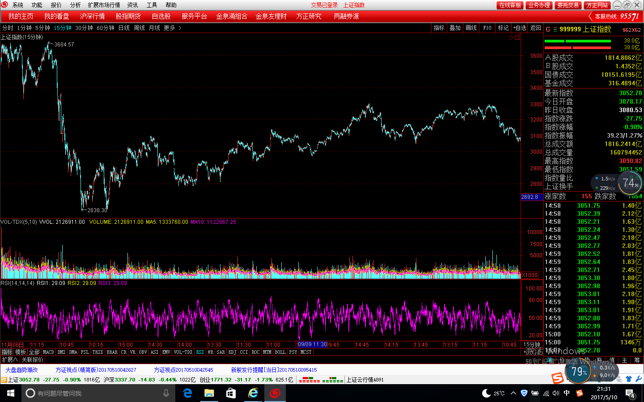644x402 pixels.
Task: Click the app logo icon at top-left
Action: pyautogui.click(x=4, y=4)
